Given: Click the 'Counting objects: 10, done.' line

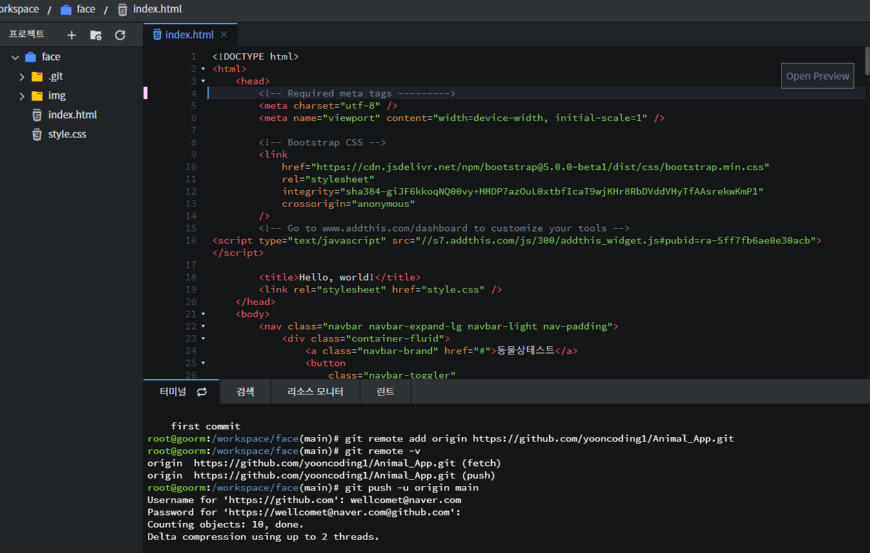Looking at the screenshot, I should coord(225,525).
